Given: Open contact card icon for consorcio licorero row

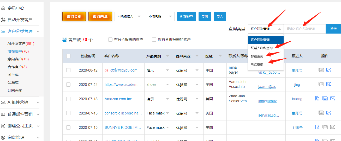Looking at the screenshot, I should pos(321,113).
